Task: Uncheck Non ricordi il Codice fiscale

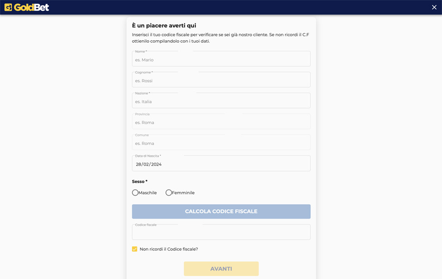Action: point(135,249)
